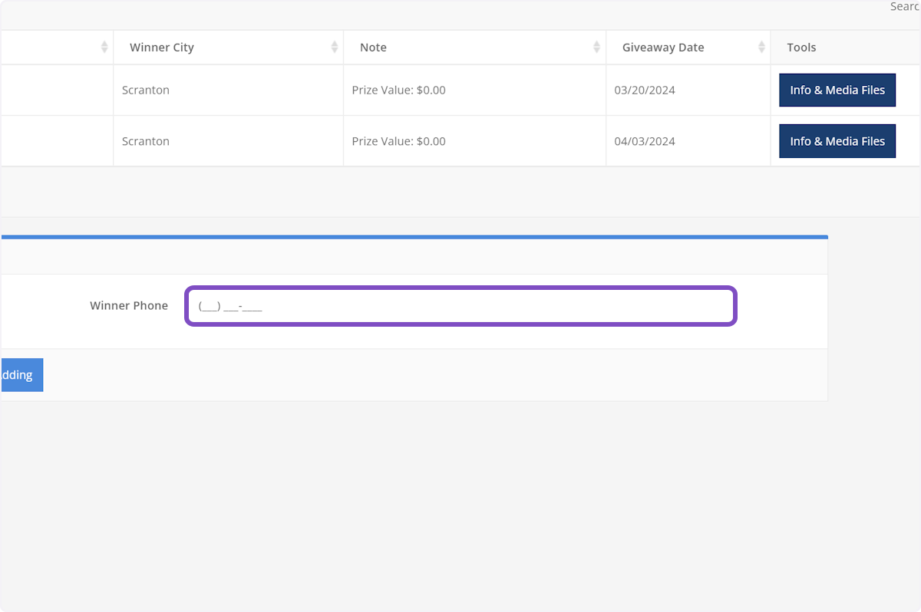This screenshot has width=921, height=612.
Task: Focus the Winner Phone input field
Action: pyautogui.click(x=460, y=306)
